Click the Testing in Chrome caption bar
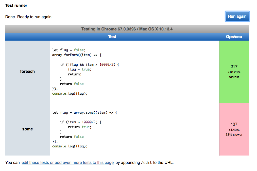257x171 pixels. 127,29
